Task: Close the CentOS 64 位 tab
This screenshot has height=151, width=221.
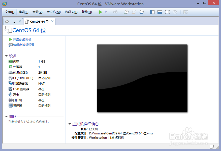Action: pos(52,21)
